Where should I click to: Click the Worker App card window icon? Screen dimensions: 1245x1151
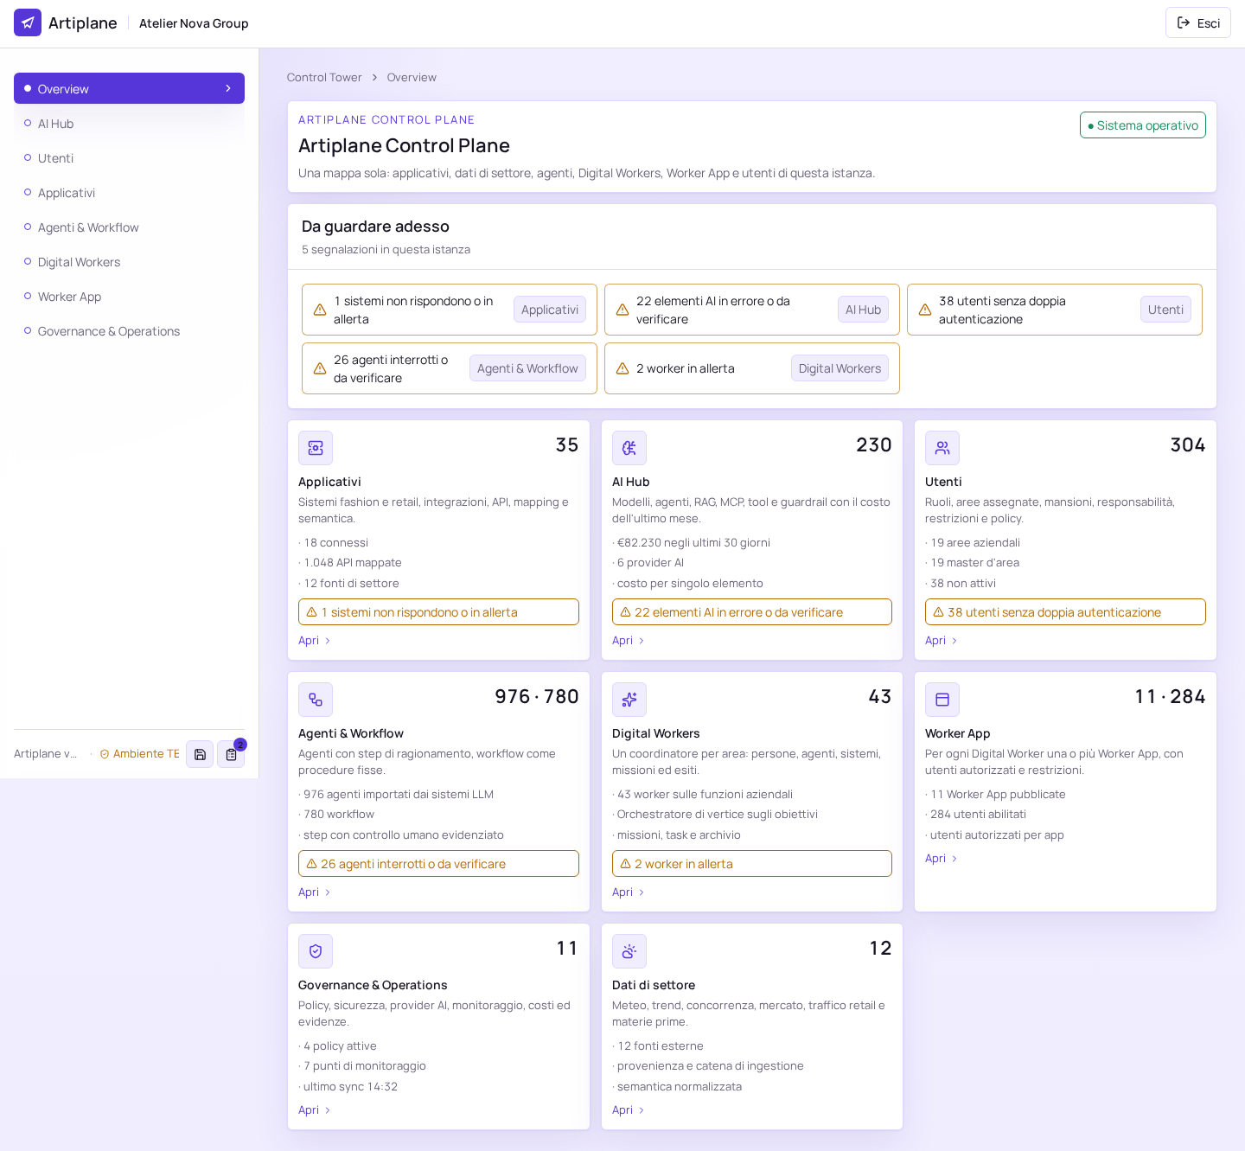942,700
